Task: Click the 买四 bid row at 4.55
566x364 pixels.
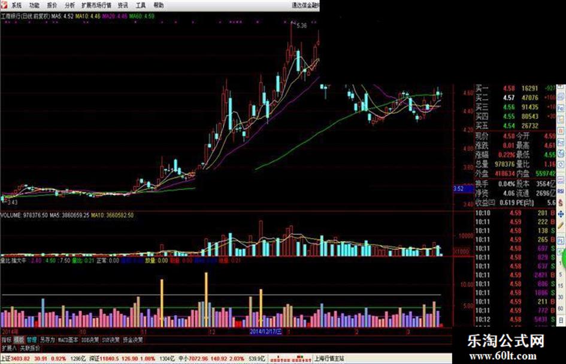Action: (x=515, y=117)
